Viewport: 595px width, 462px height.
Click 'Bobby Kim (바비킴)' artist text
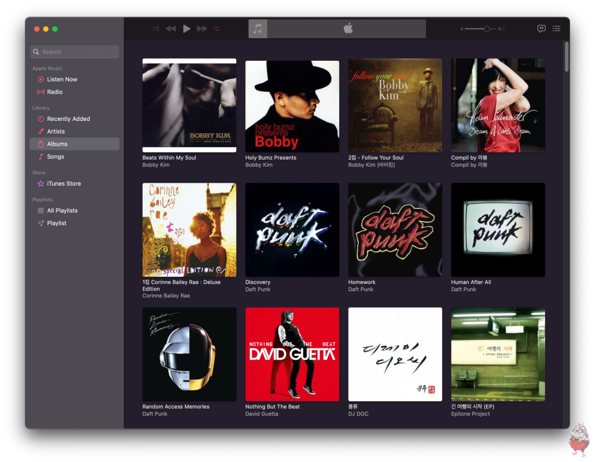click(371, 165)
